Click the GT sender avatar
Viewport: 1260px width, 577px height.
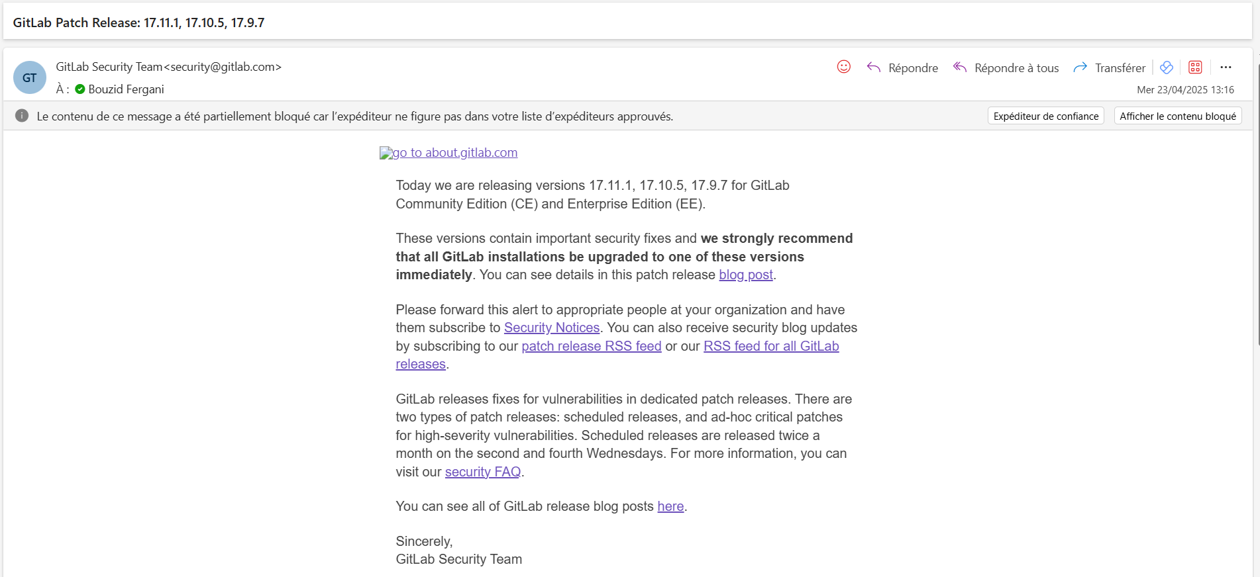point(30,77)
